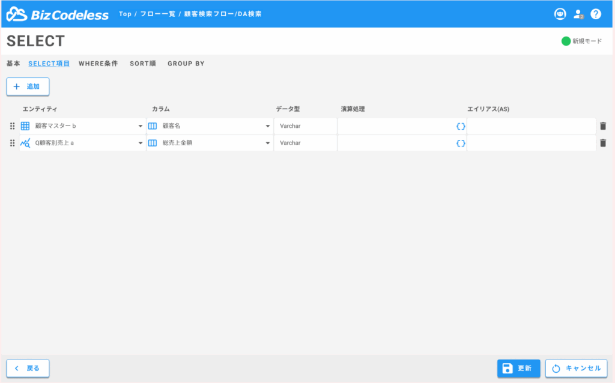Screen dimensions: 615x383
Task: Open expression editor braces for 総売上金額 row
Action: [461, 143]
